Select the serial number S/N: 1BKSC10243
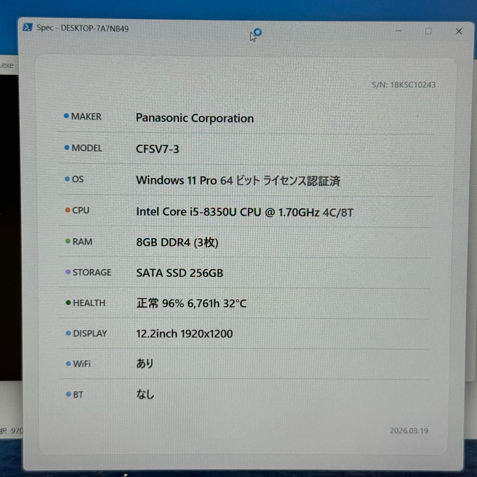Viewport: 477px width, 477px height. pyautogui.click(x=404, y=85)
